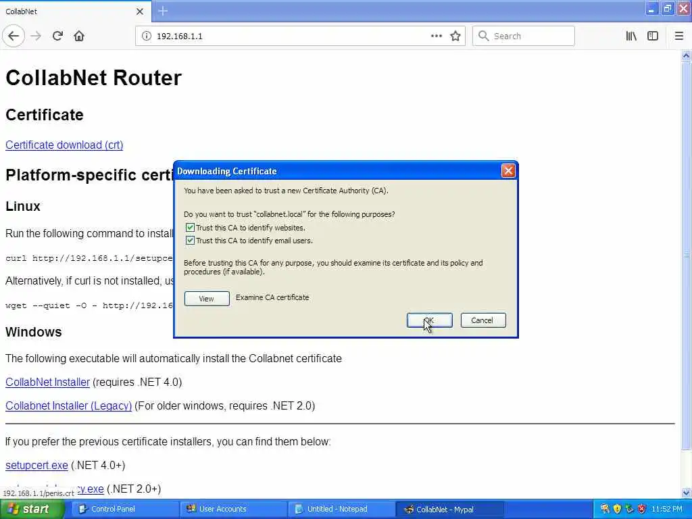Click the red shield security tray icon

[642, 510]
